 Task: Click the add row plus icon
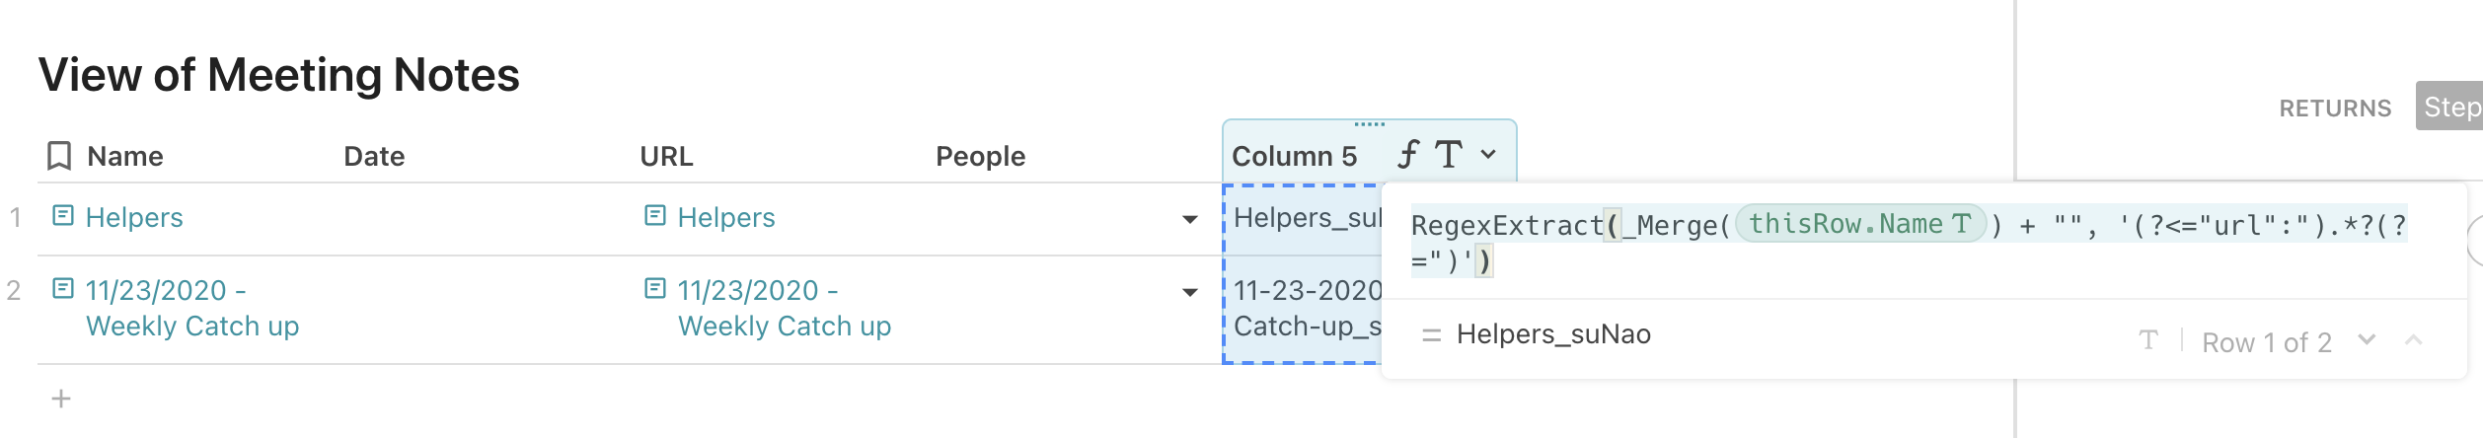(61, 399)
